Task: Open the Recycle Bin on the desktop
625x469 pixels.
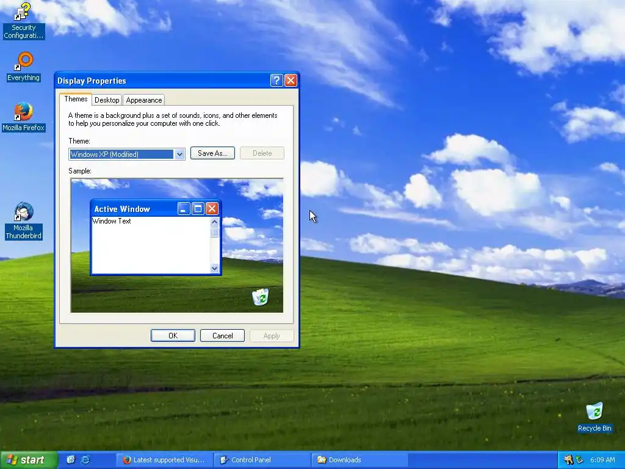Action: (x=594, y=417)
